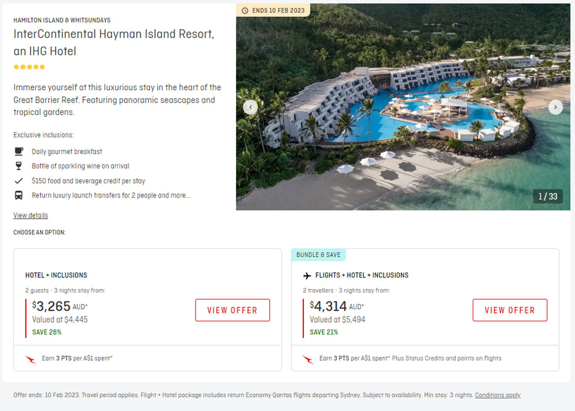Click the checkmark beside food credit
This screenshot has width=575, height=411.
[19, 181]
